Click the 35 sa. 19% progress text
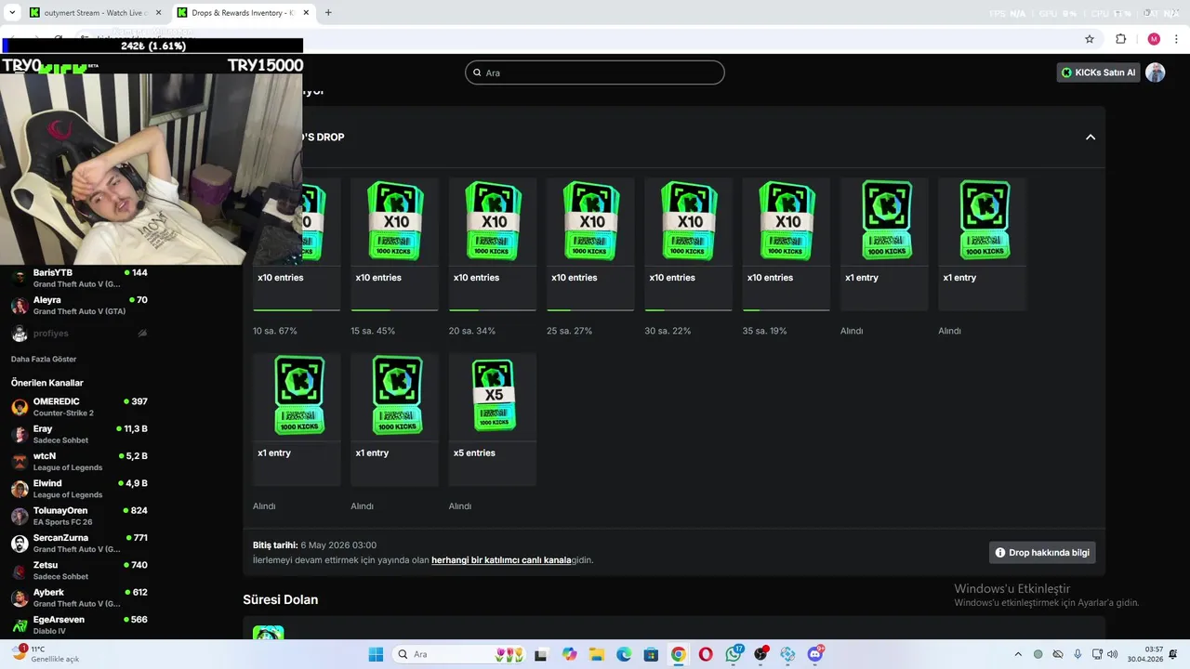The height and width of the screenshot is (669, 1190). (x=765, y=331)
